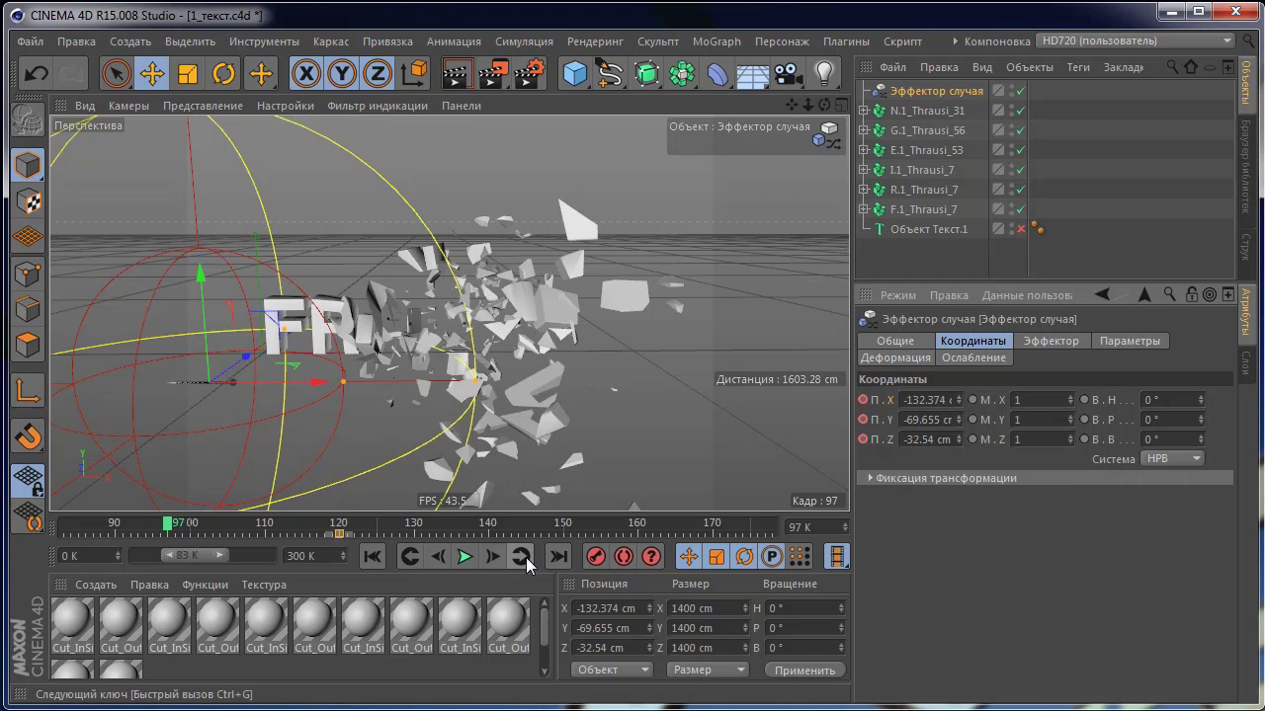Screen dimensions: 1265x711
Task: Open viewport Камеры menu
Action: tap(128, 106)
